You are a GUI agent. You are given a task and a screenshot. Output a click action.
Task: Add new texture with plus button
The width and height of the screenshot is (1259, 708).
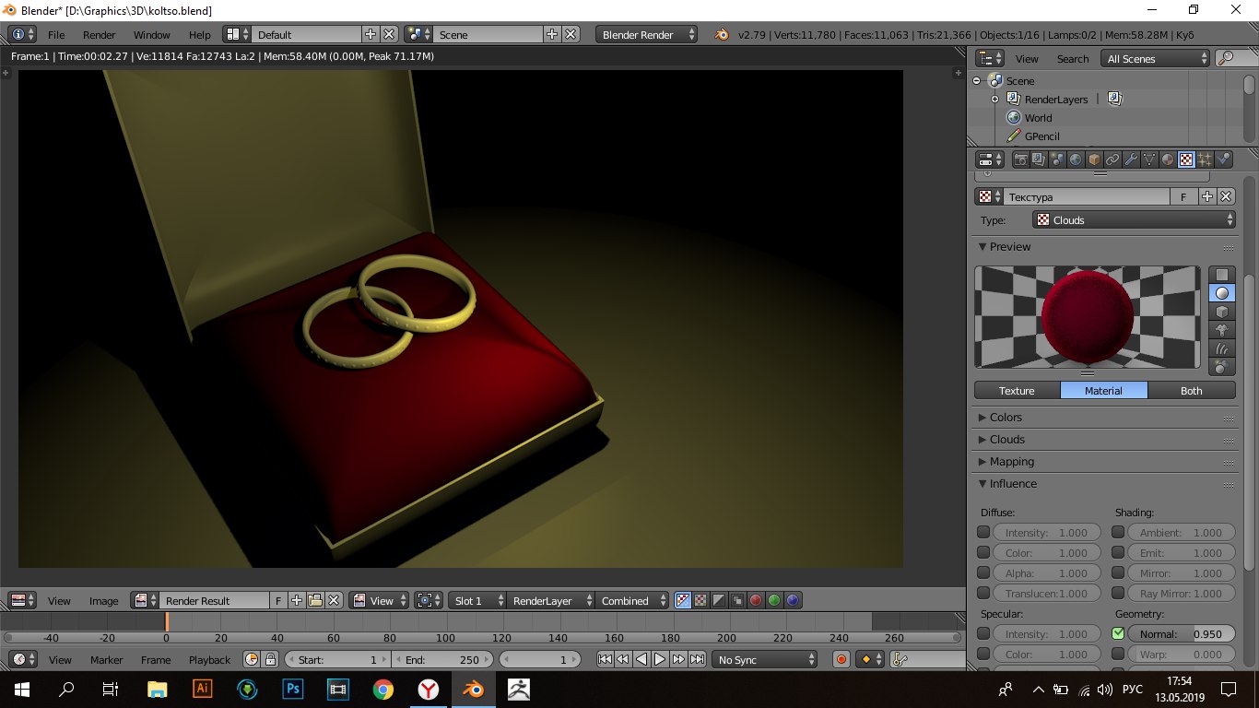pyautogui.click(x=1207, y=196)
